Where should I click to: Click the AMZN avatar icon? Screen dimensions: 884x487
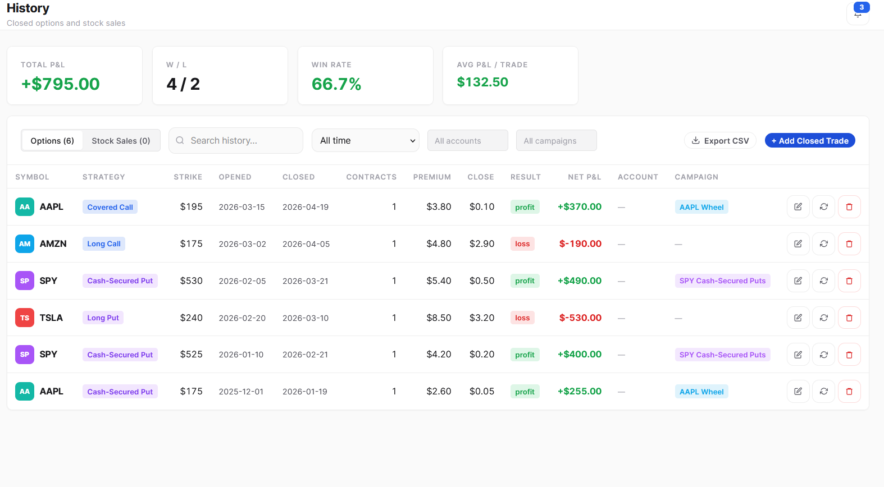tap(25, 244)
